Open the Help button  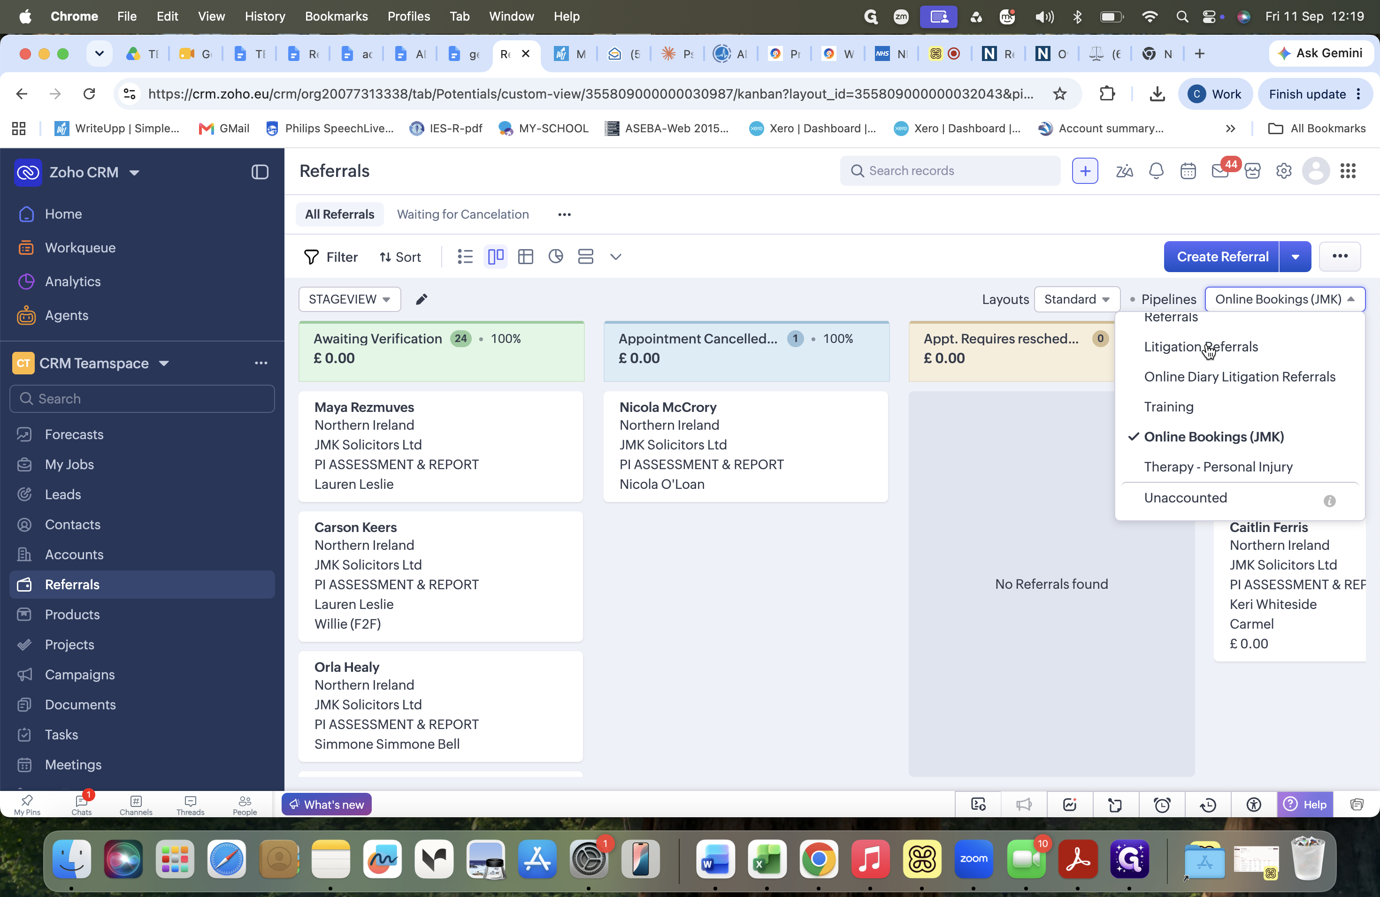pyautogui.click(x=1304, y=804)
